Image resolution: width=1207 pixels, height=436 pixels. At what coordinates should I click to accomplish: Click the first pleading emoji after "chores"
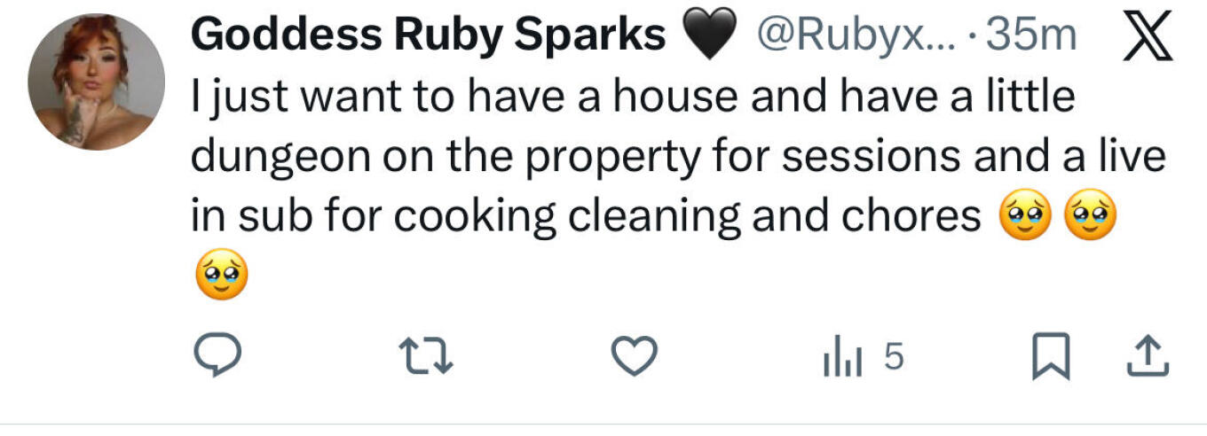[x=1026, y=217]
